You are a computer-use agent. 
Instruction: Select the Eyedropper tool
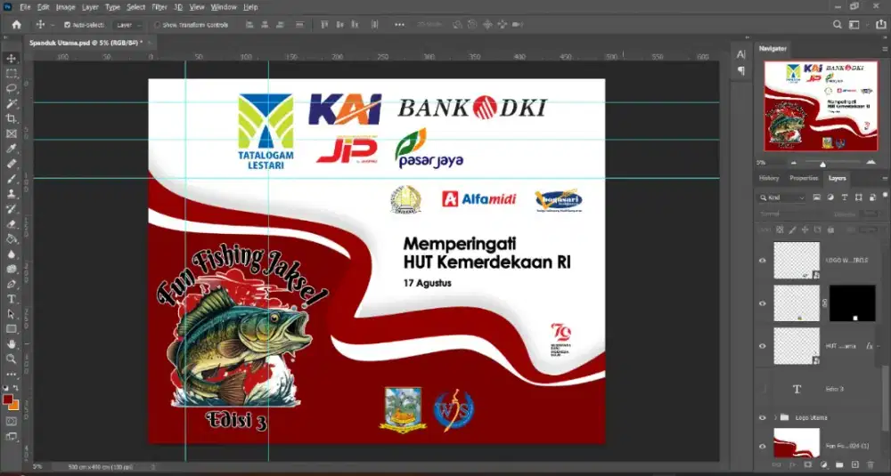click(x=11, y=149)
